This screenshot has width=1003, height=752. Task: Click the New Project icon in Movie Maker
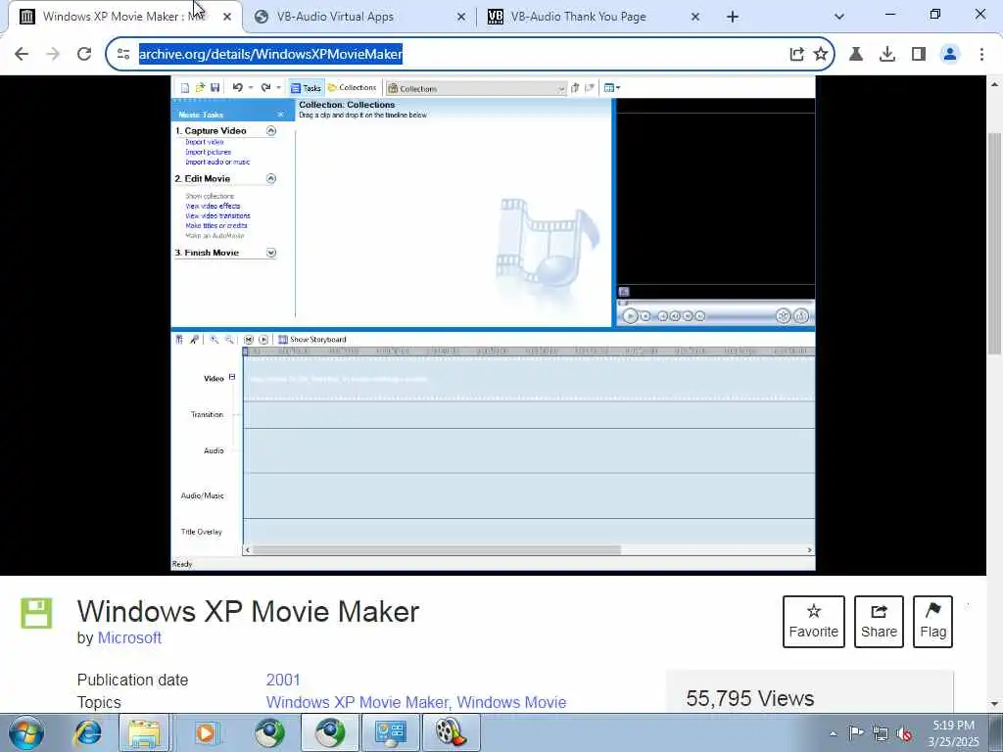pyautogui.click(x=185, y=87)
